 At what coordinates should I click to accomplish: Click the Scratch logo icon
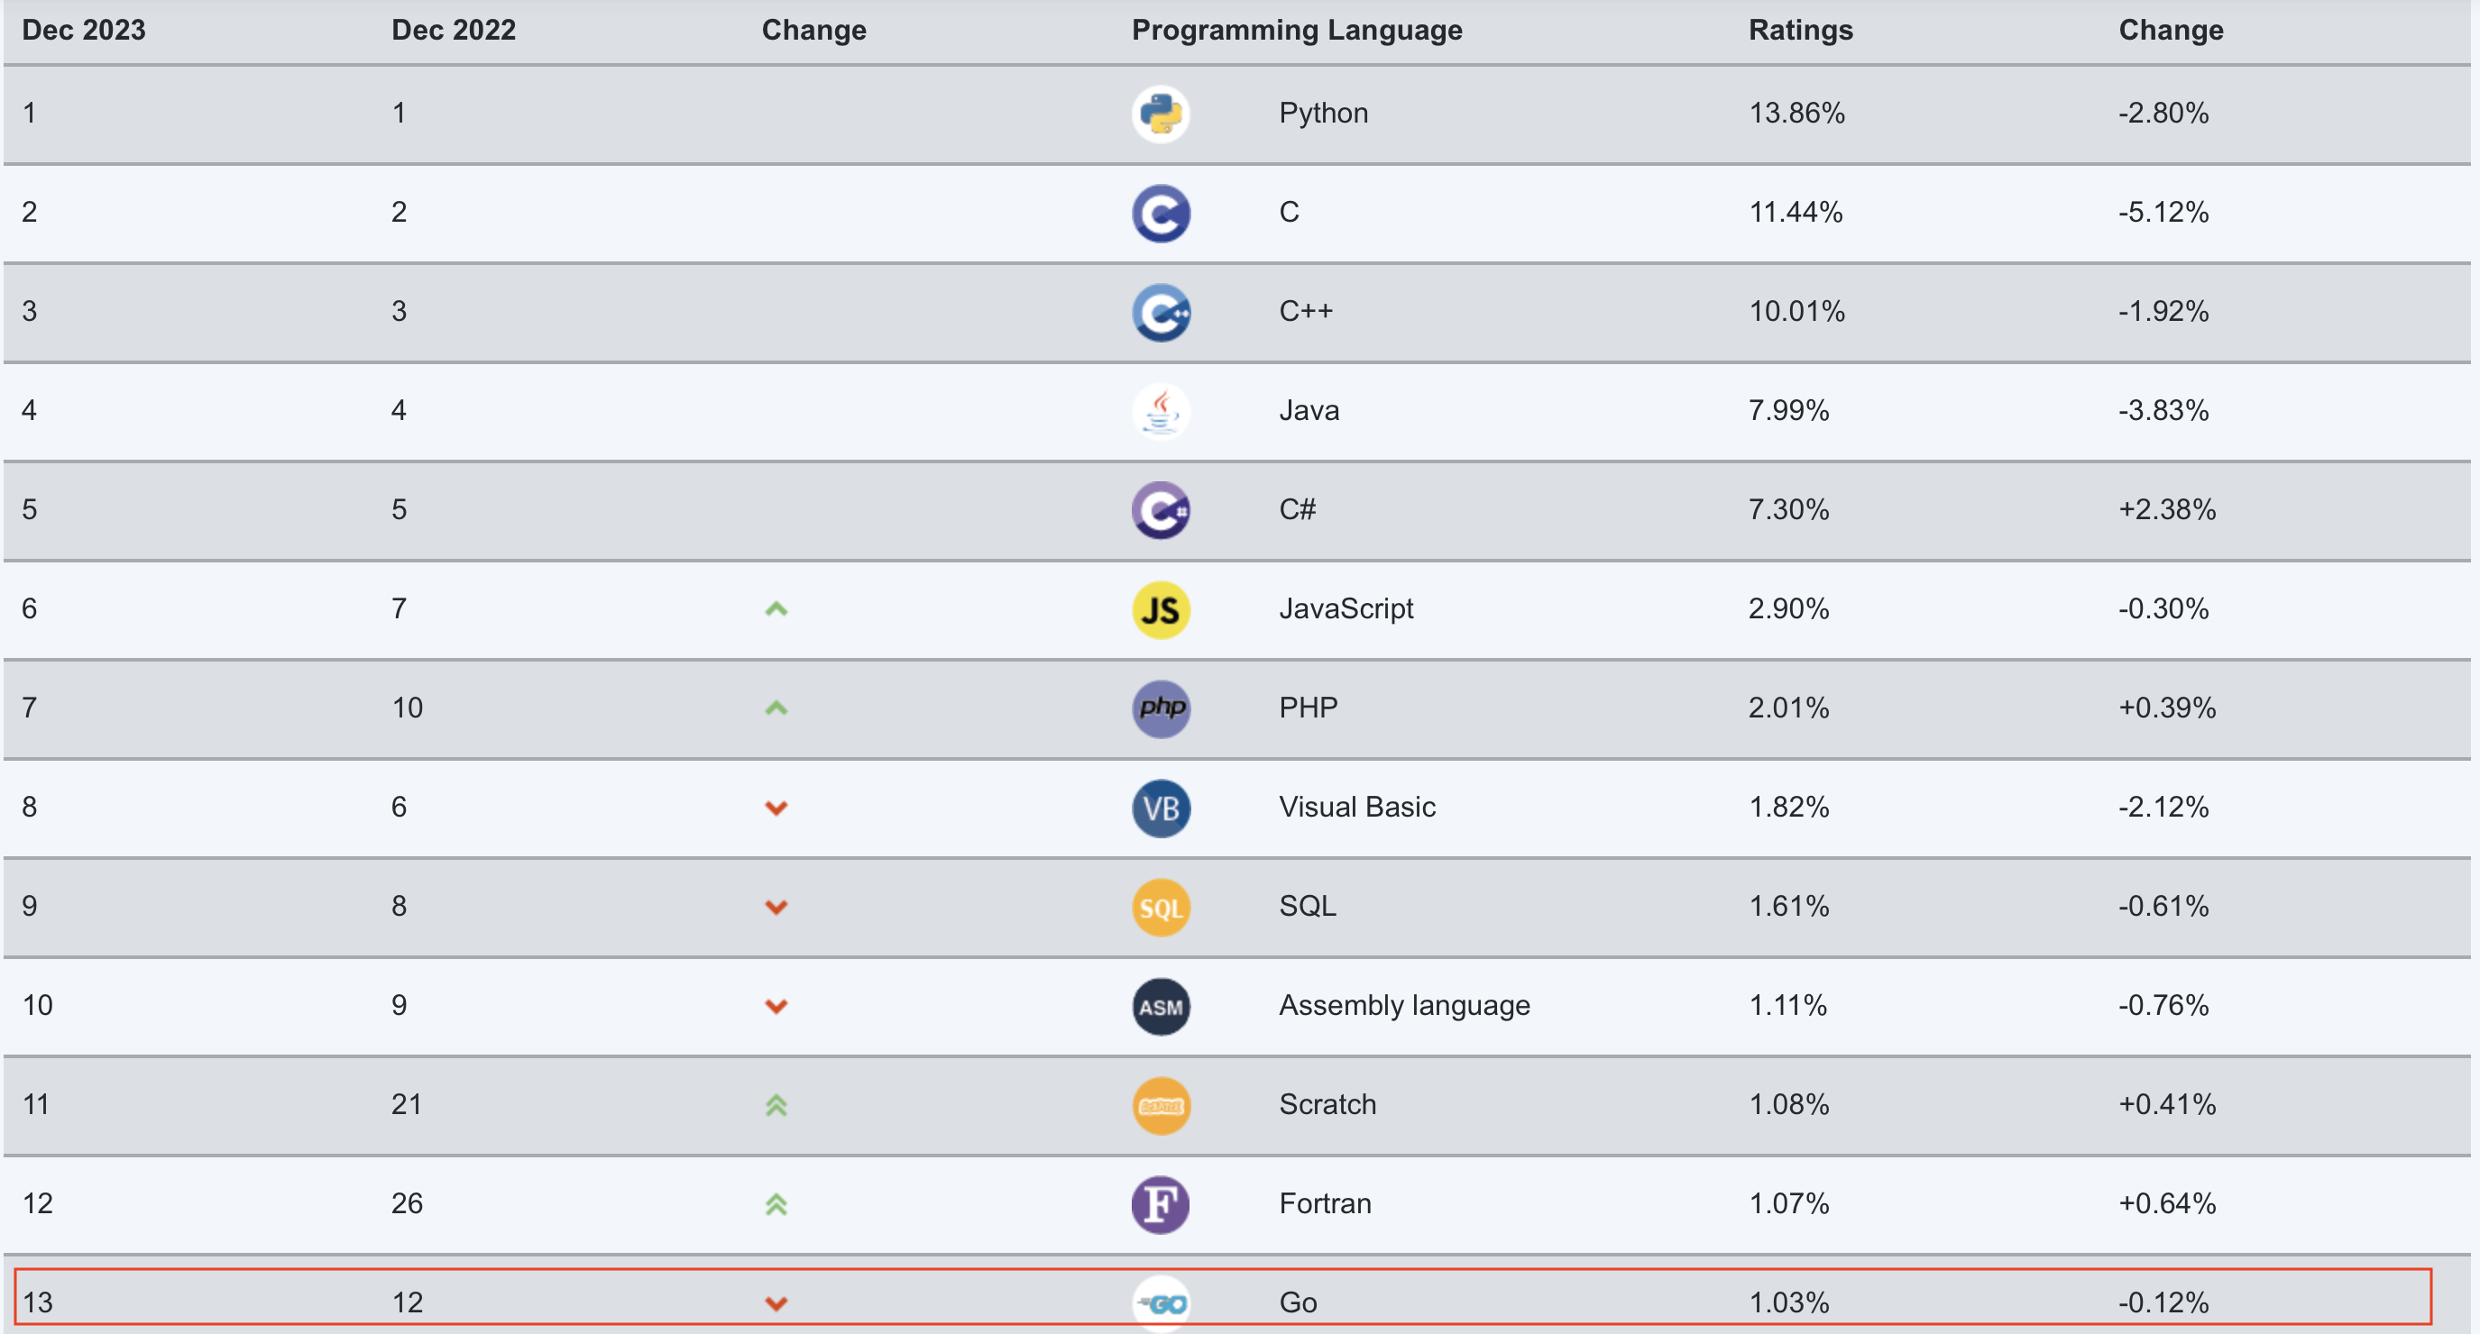point(1160,1105)
